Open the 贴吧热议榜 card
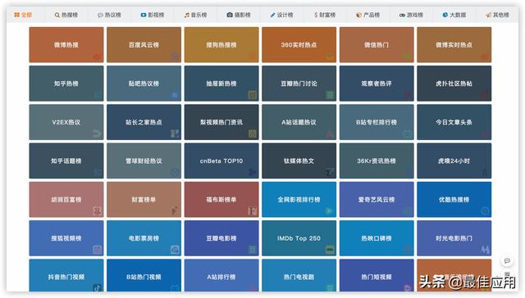525x298 pixels. click(x=144, y=84)
